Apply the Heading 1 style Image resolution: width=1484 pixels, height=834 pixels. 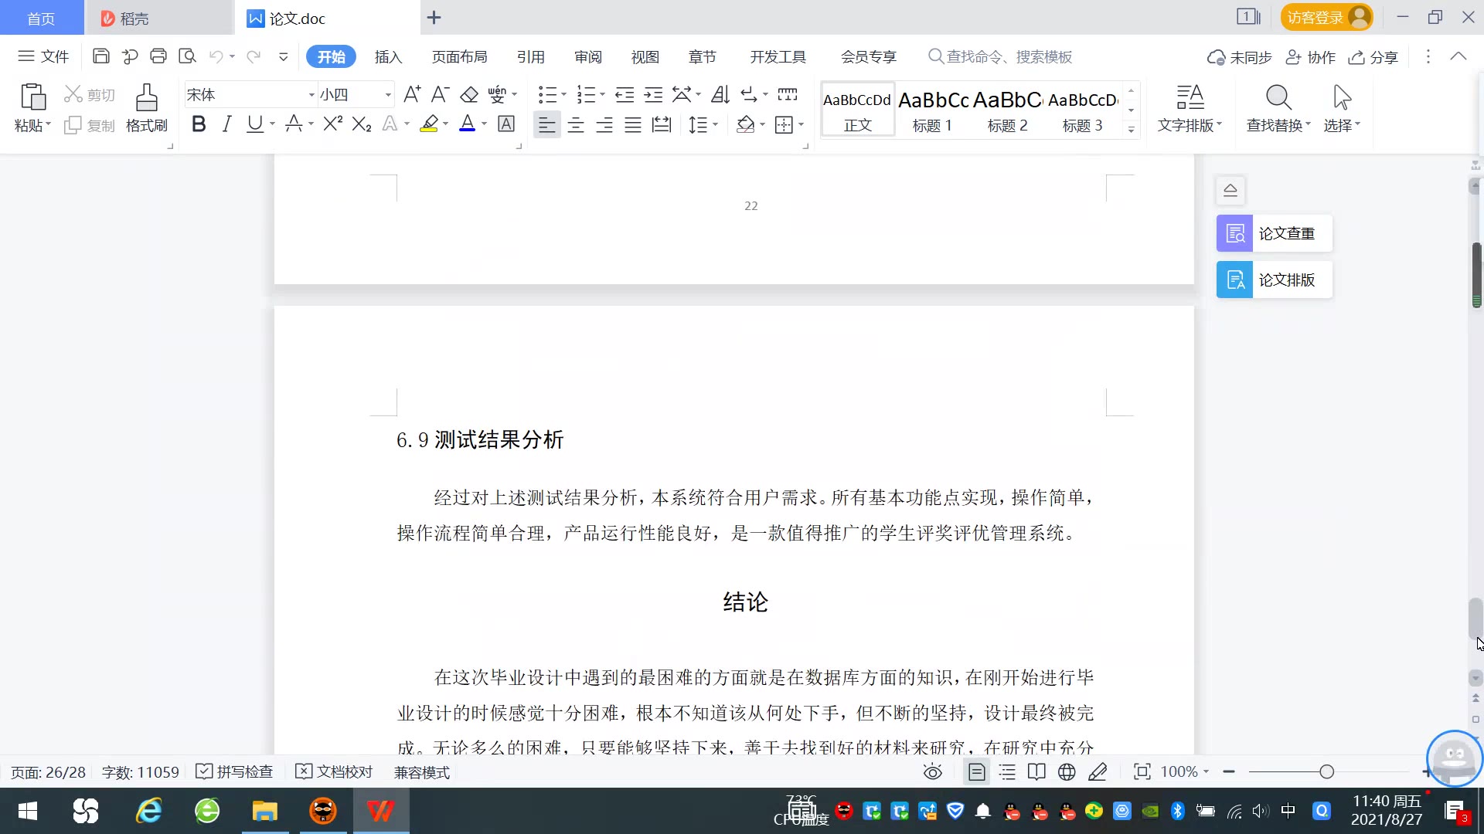933,110
